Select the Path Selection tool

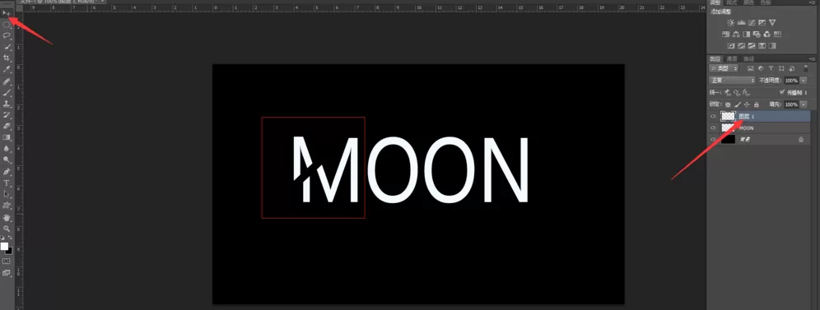click(x=7, y=194)
